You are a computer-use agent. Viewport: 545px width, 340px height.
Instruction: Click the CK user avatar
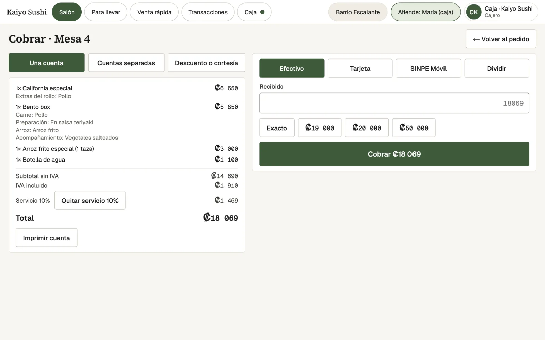(473, 12)
